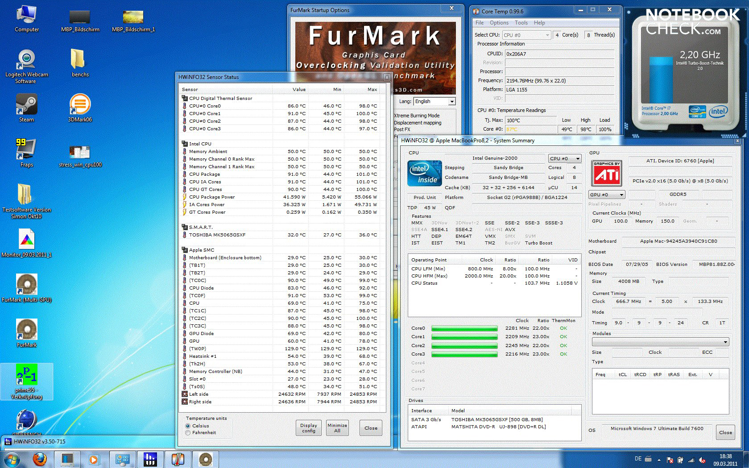Open the benchs folder on desktop

(x=80, y=62)
